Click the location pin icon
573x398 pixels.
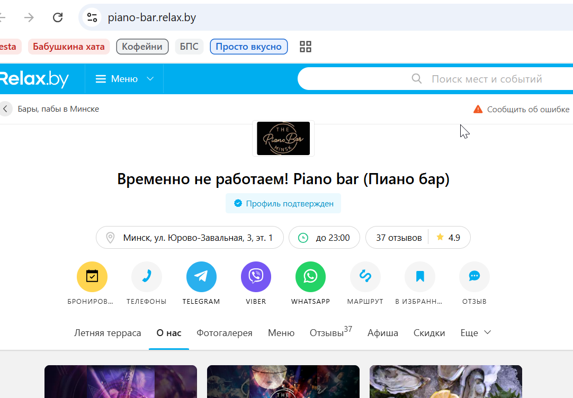pos(110,238)
